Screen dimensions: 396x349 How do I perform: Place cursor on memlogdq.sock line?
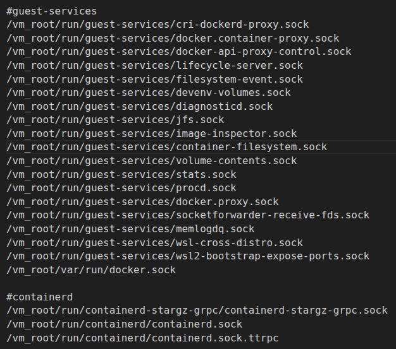tap(130, 229)
